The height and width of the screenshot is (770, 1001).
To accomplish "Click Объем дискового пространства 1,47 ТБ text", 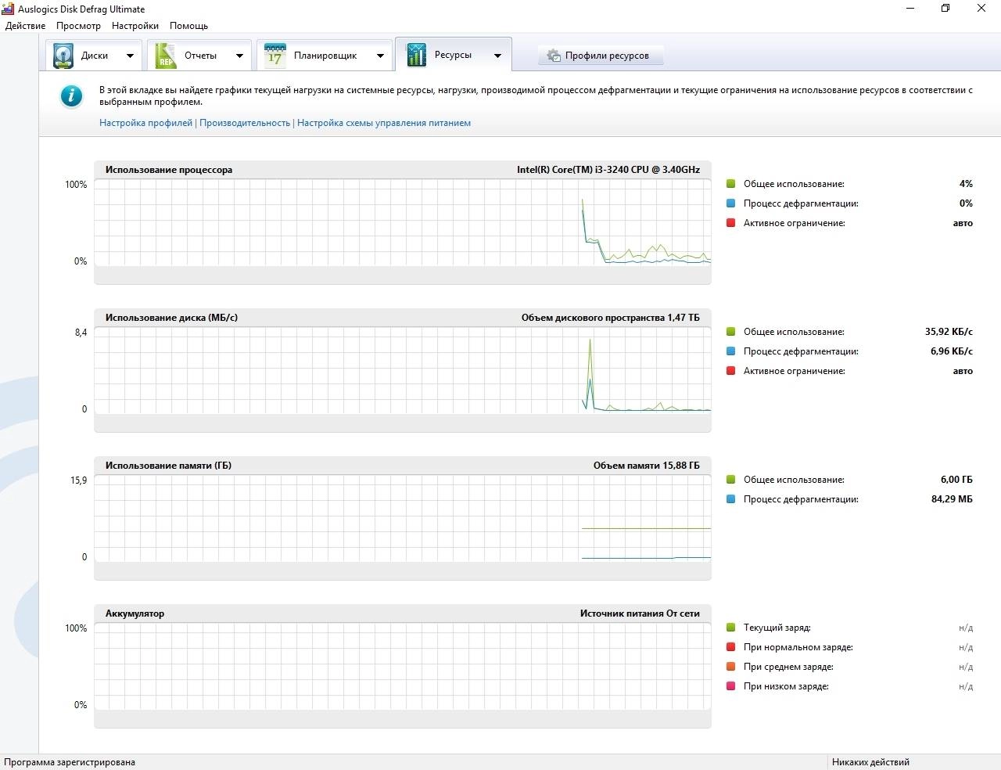I will [x=611, y=318].
